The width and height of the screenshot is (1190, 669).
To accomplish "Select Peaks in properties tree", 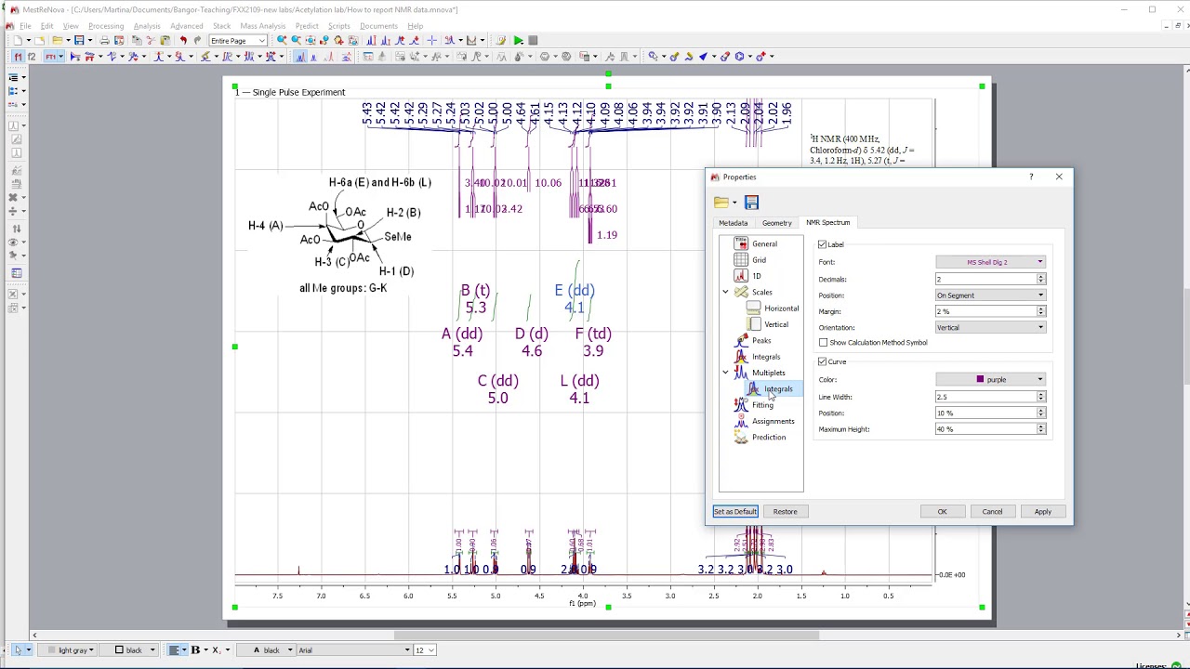I will point(761,340).
